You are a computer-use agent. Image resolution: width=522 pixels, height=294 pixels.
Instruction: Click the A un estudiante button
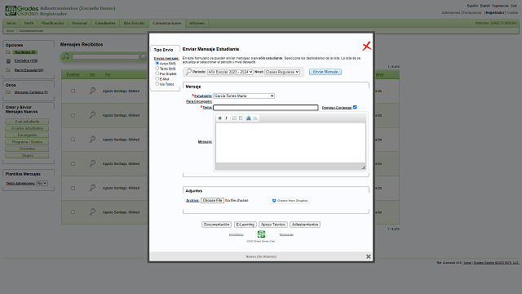[x=27, y=122]
